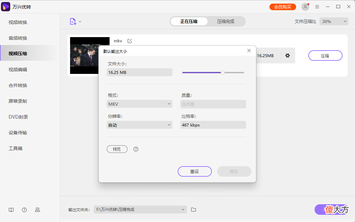Click the 16.25MB size text in file row
The image size is (355, 222).
click(265, 55)
